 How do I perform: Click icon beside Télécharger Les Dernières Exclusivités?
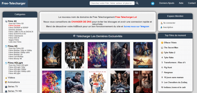tap(74, 36)
